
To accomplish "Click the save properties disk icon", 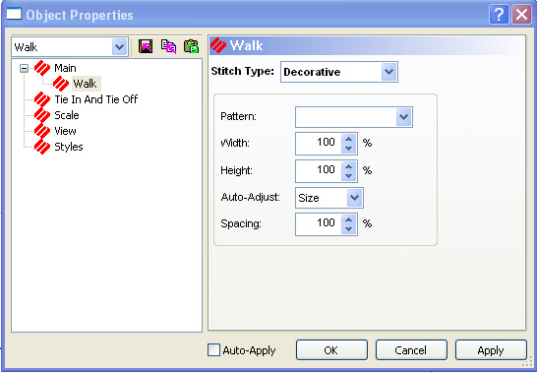I will pos(146,46).
